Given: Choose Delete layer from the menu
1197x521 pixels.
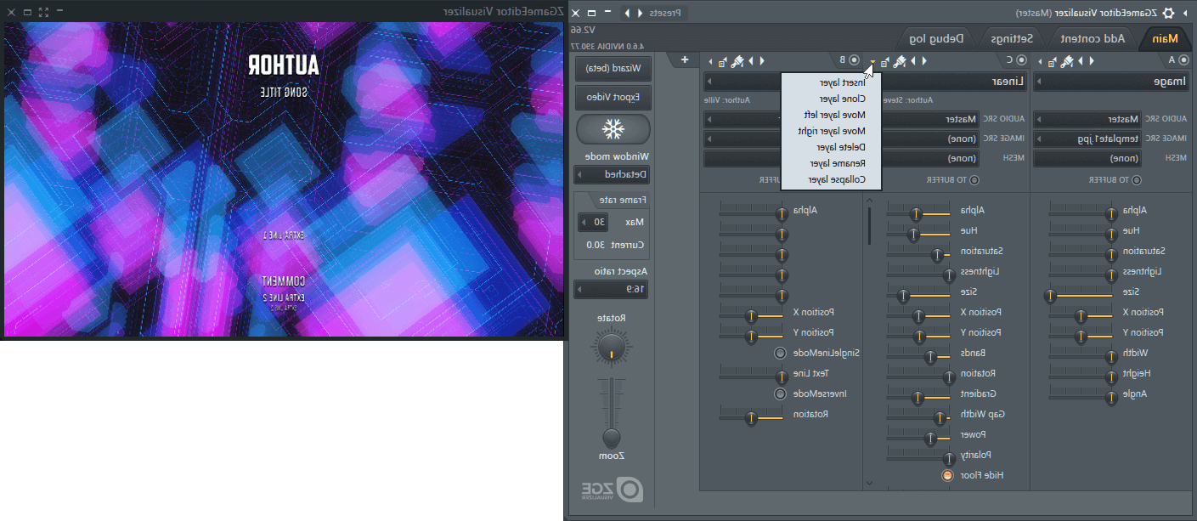Looking at the screenshot, I should click(x=842, y=147).
